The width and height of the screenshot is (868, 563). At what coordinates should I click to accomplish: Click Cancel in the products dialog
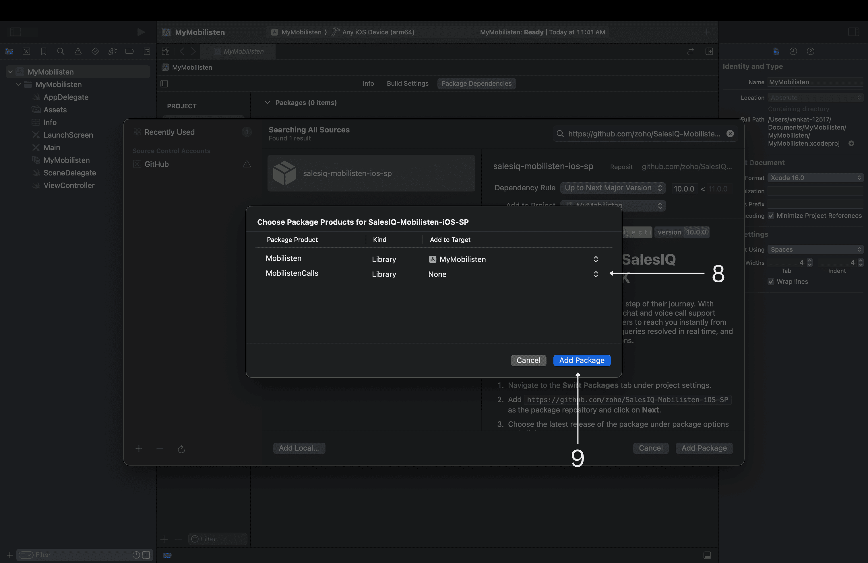(x=528, y=361)
